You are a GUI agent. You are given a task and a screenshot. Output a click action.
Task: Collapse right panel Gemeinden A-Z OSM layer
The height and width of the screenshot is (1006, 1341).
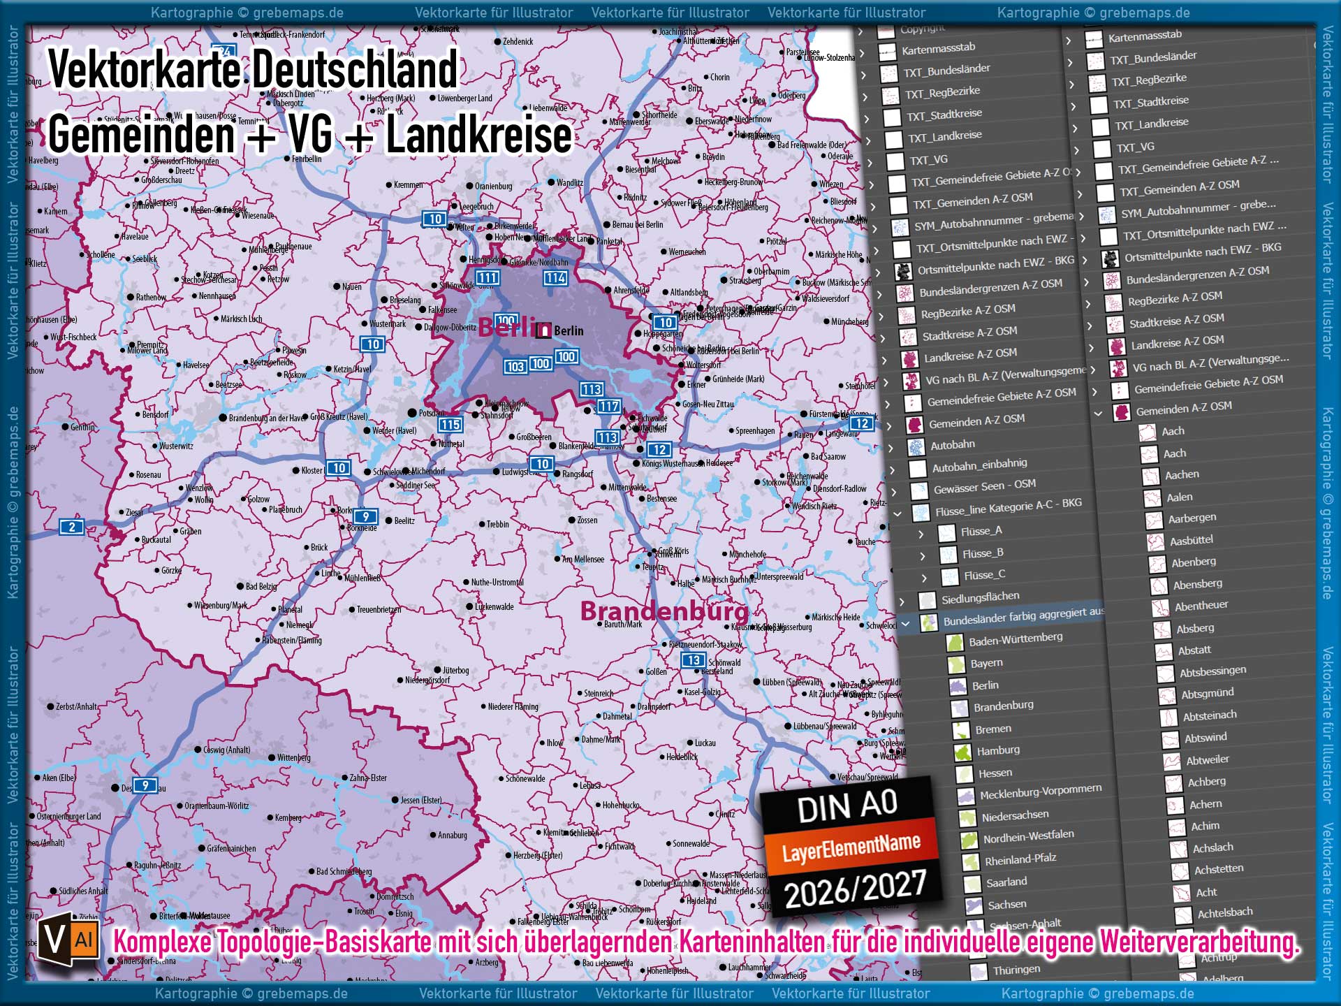(1098, 414)
